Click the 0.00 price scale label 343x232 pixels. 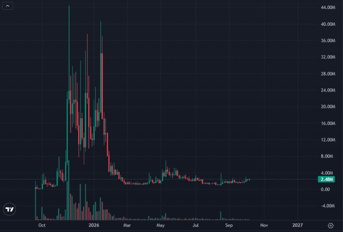[325, 189]
